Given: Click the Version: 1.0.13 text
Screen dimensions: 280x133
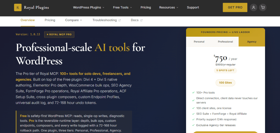Looking at the screenshot, I should [x=28, y=34].
